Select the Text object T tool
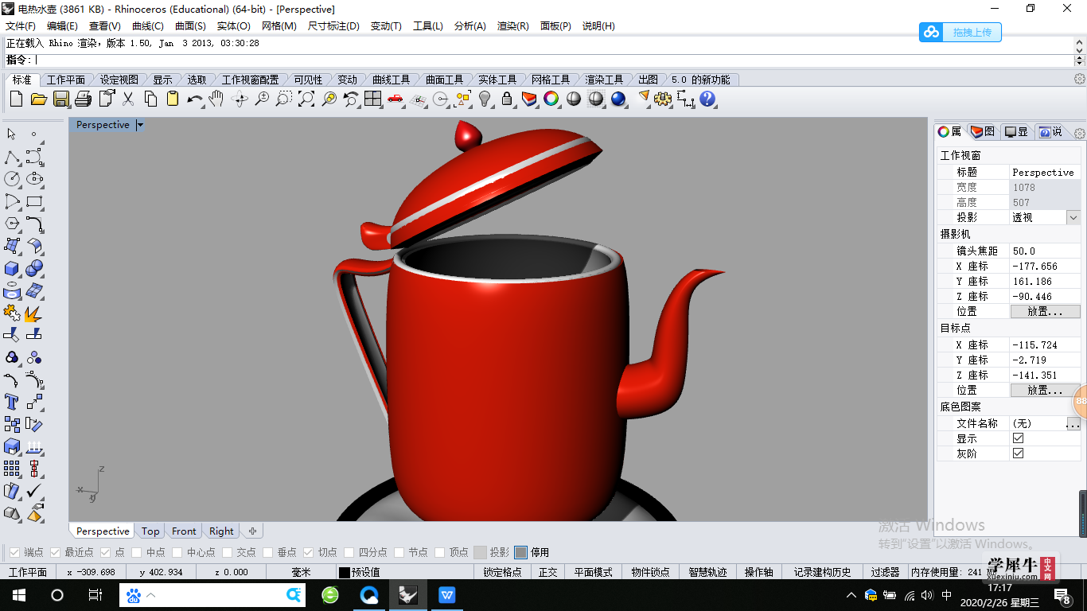Image resolution: width=1087 pixels, height=611 pixels. pos(12,402)
